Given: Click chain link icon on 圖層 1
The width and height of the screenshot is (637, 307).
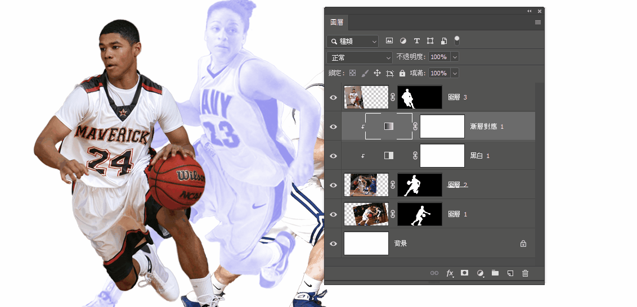Looking at the screenshot, I should click(x=392, y=214).
